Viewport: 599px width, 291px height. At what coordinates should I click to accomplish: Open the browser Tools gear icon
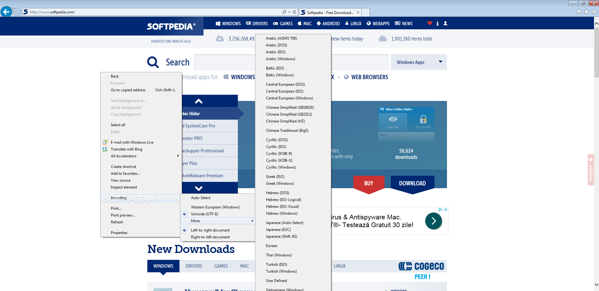click(594, 12)
